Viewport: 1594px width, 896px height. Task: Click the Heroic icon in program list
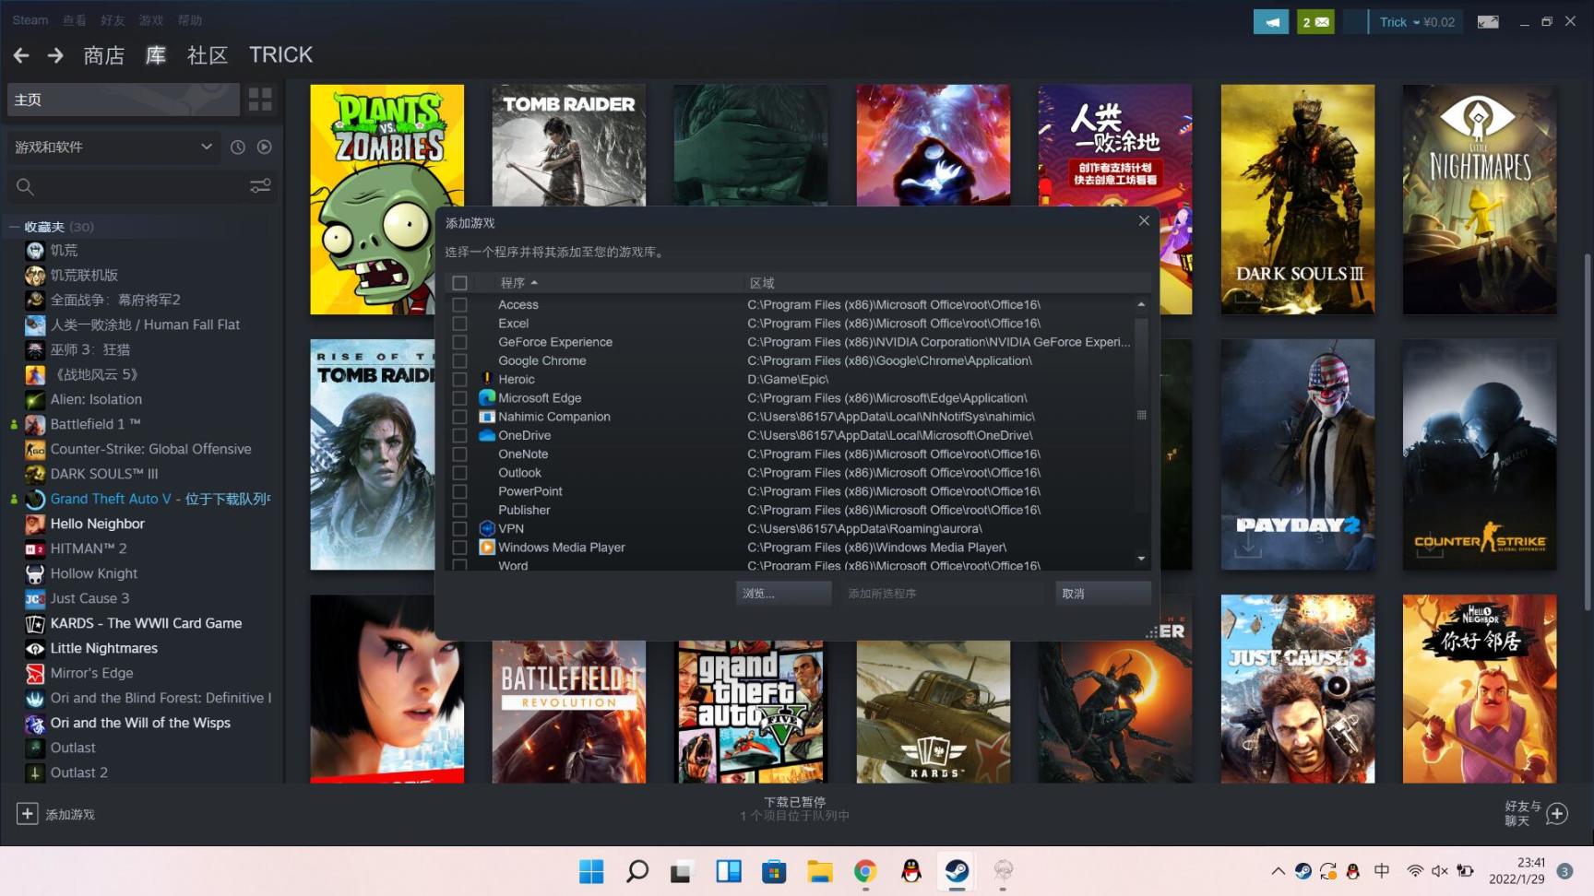tap(487, 379)
